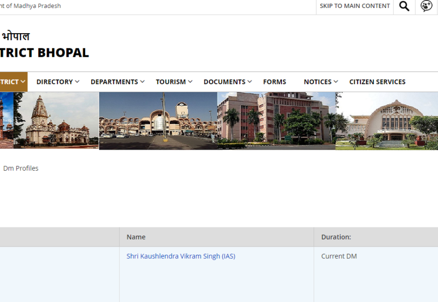Screen dimensions: 438x302
Task: Open the Departments menu item
Action: coord(114,82)
